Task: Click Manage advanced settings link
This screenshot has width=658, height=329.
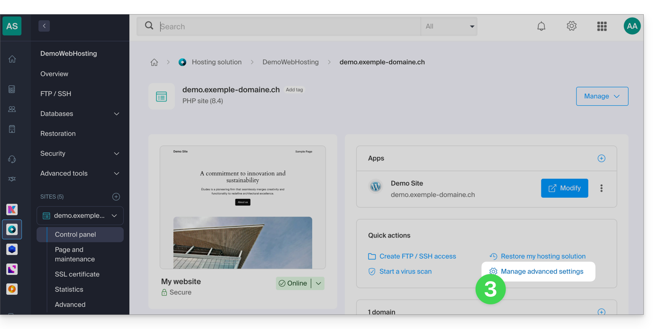Action: pyautogui.click(x=541, y=272)
